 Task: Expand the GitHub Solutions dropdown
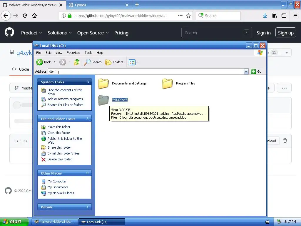[x=60, y=33]
